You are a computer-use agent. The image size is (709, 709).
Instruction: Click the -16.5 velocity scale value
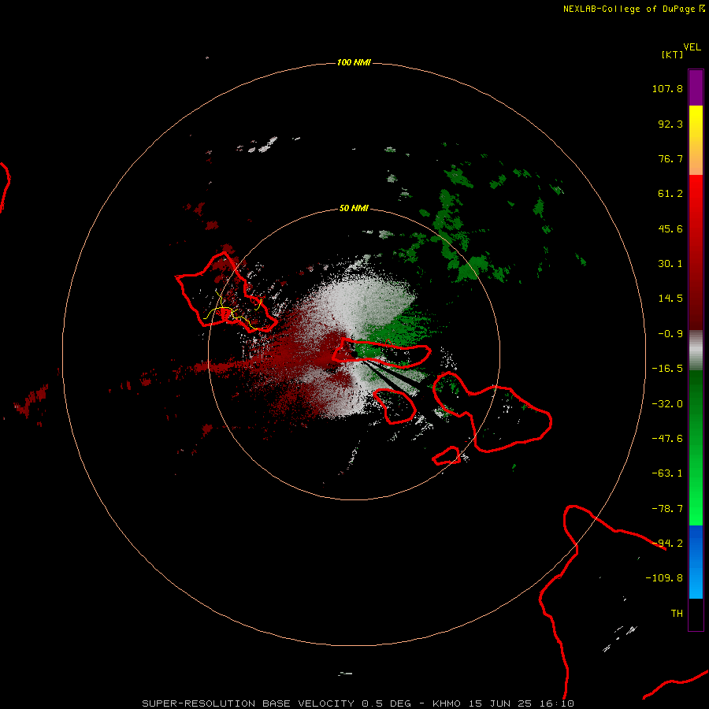[x=667, y=369]
